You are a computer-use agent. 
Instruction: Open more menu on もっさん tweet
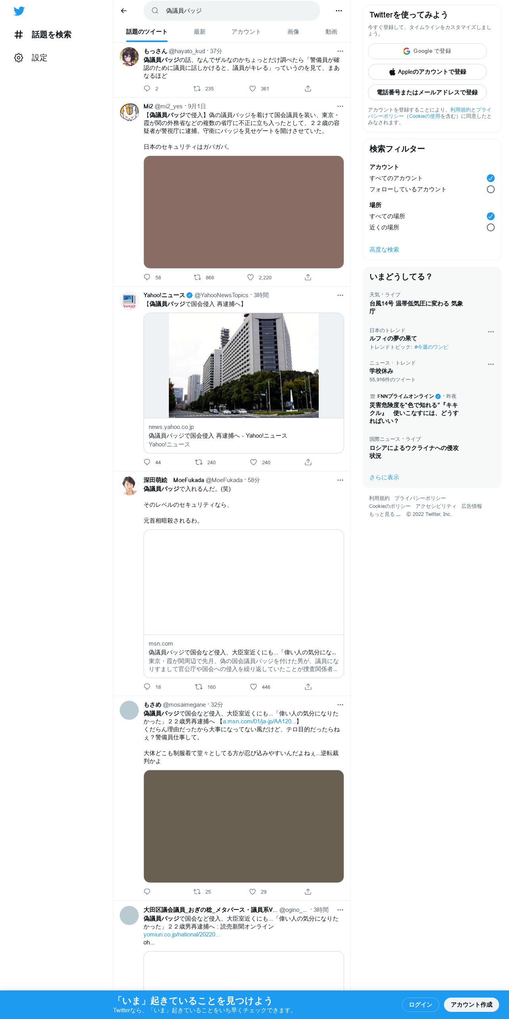tap(340, 51)
